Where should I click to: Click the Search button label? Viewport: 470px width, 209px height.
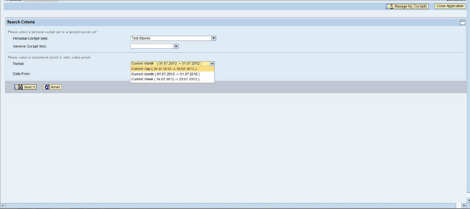pyautogui.click(x=29, y=87)
